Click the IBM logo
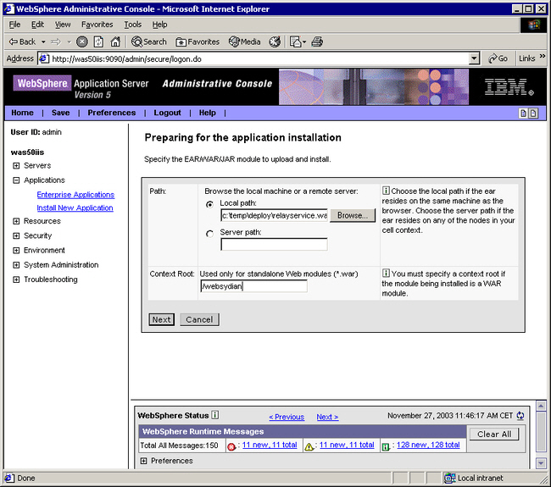Viewport: 551px width, 487px height. [x=509, y=86]
